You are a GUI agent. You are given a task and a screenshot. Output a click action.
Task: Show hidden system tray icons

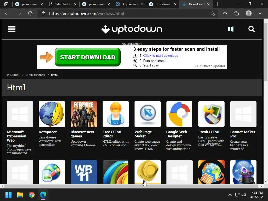230,195
